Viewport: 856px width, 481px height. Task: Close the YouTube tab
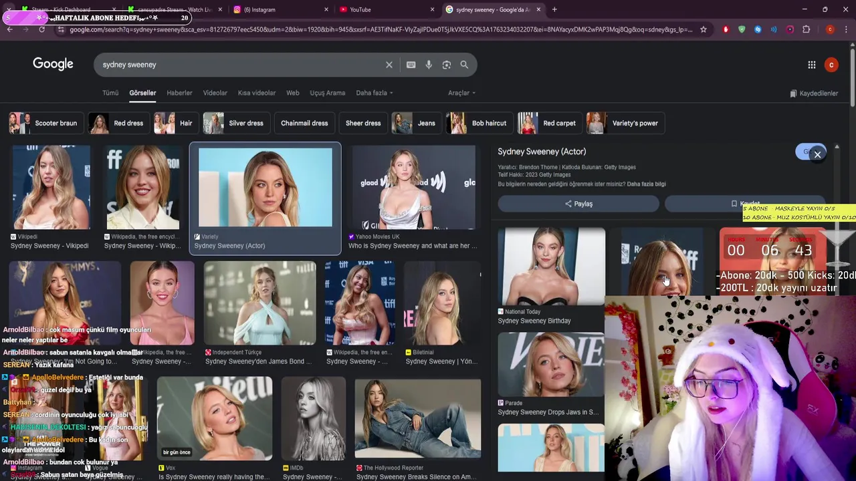coord(432,9)
